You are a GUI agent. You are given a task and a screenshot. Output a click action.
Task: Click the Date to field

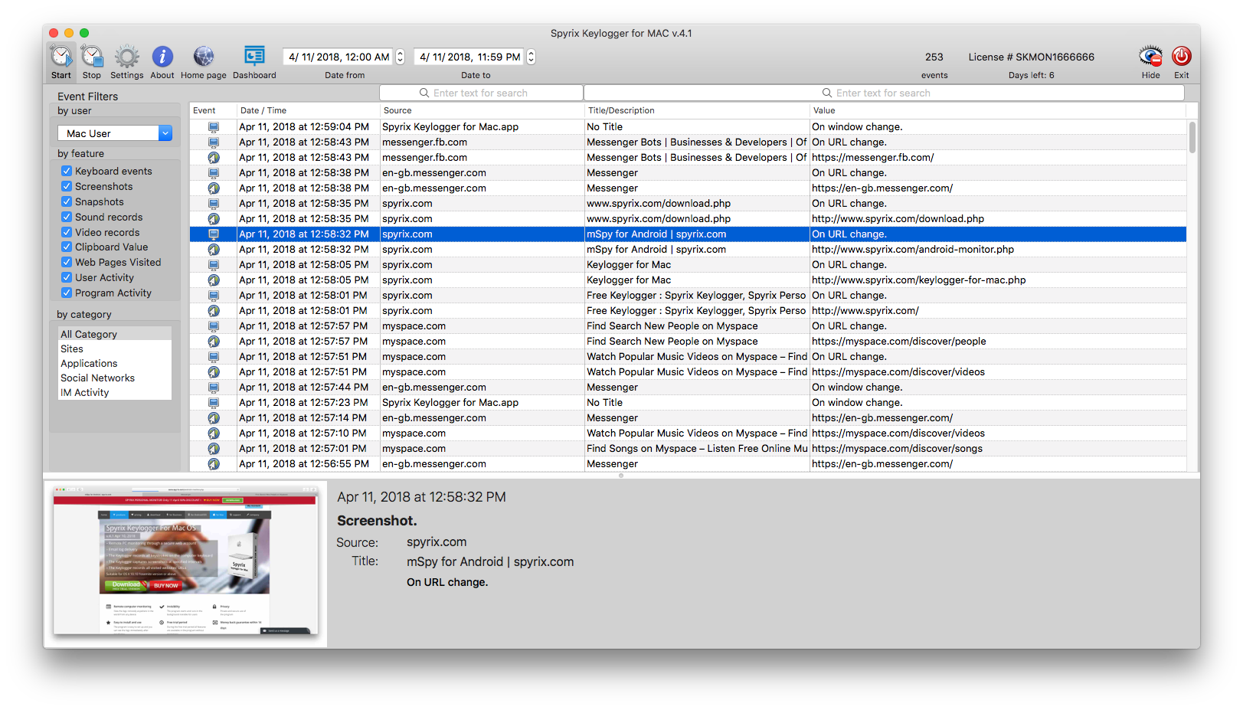point(469,57)
